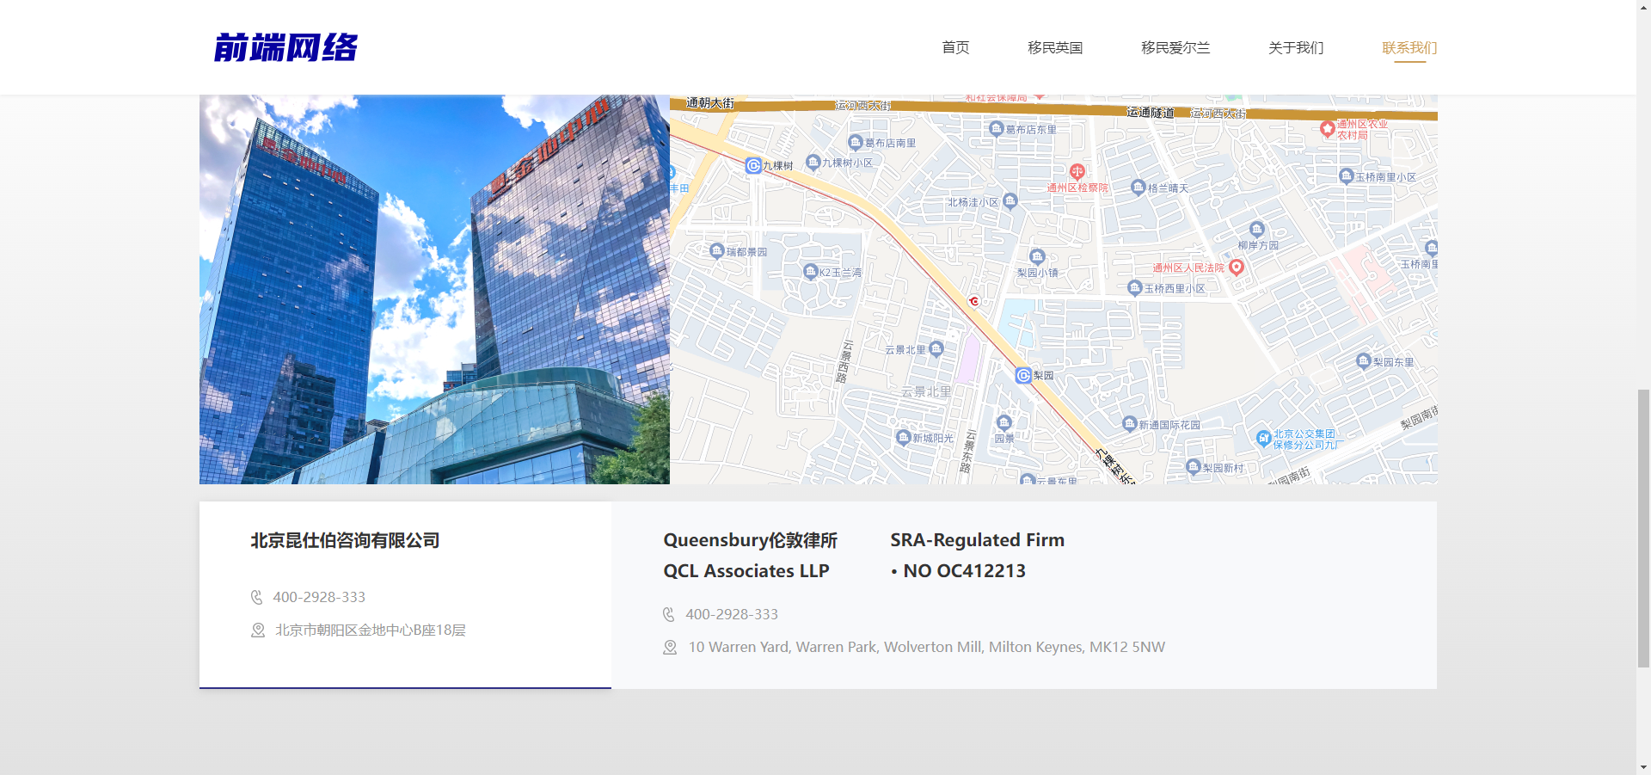Viewport: 1651px width, 775px height.
Task: Click the address 北京市朝阳区金地中心B座18层
Action: (371, 630)
